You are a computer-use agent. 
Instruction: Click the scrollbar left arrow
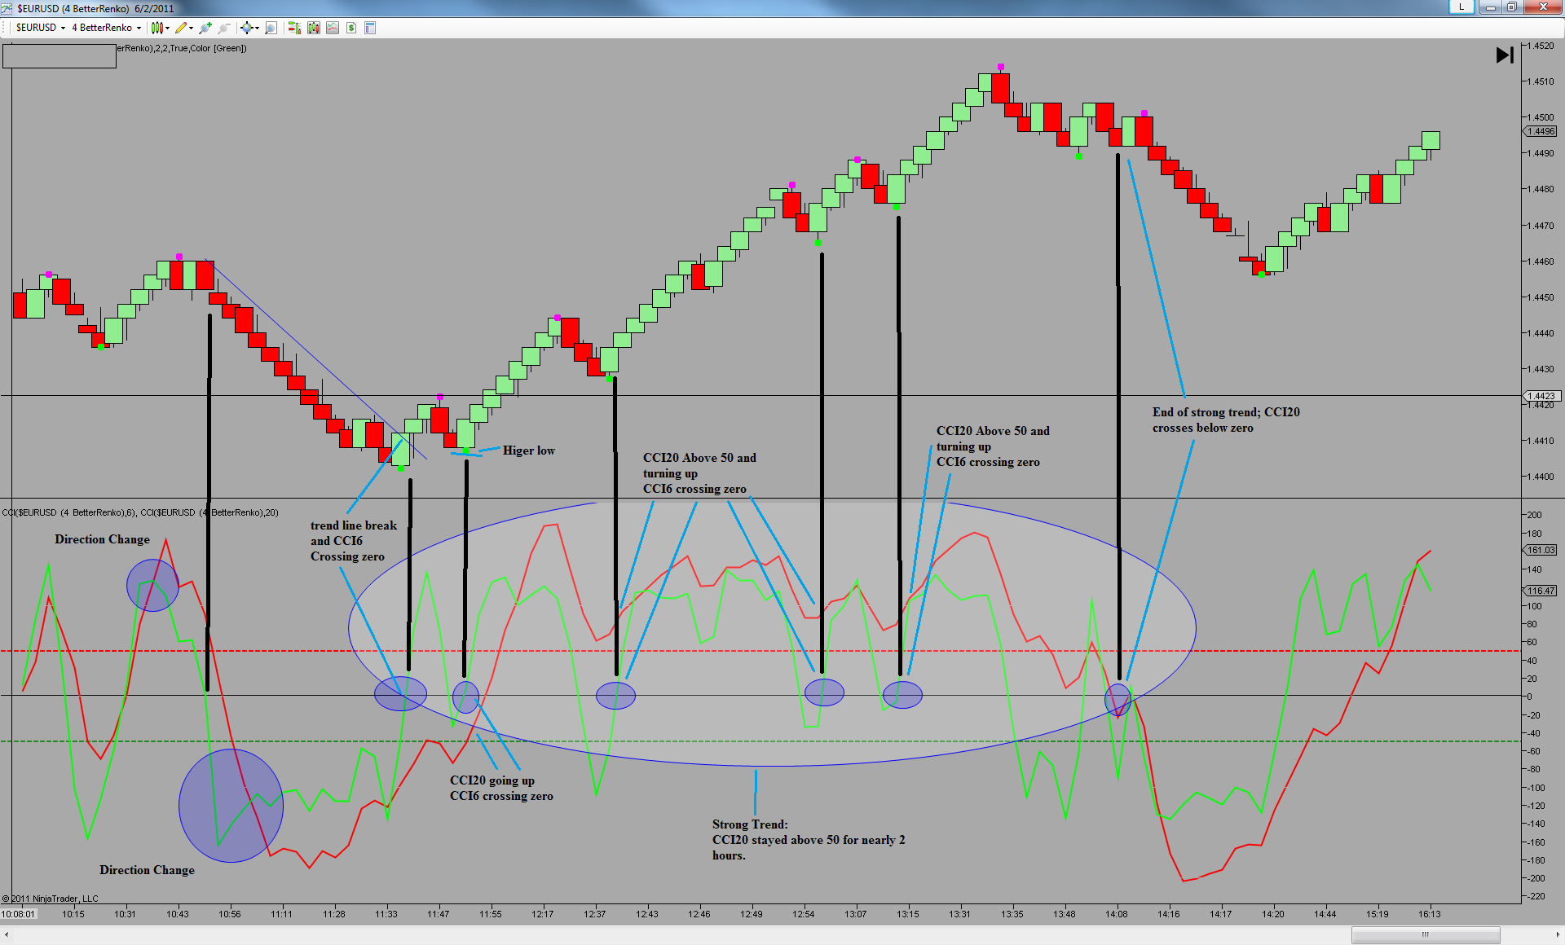coord(7,934)
